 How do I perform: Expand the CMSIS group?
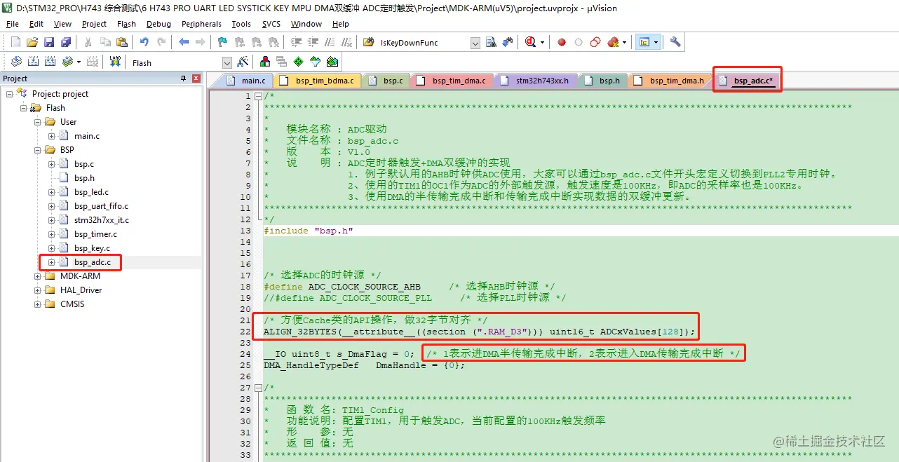[x=38, y=304]
